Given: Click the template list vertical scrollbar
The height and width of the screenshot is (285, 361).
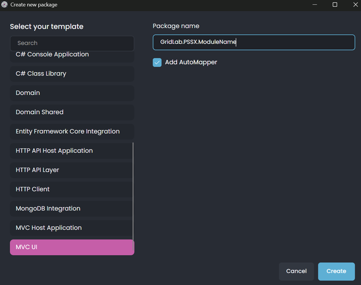Looking at the screenshot, I should click(x=133, y=192).
